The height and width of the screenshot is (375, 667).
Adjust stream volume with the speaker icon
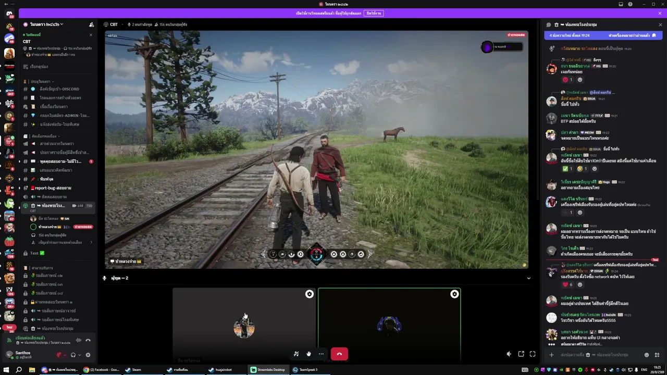coord(509,354)
